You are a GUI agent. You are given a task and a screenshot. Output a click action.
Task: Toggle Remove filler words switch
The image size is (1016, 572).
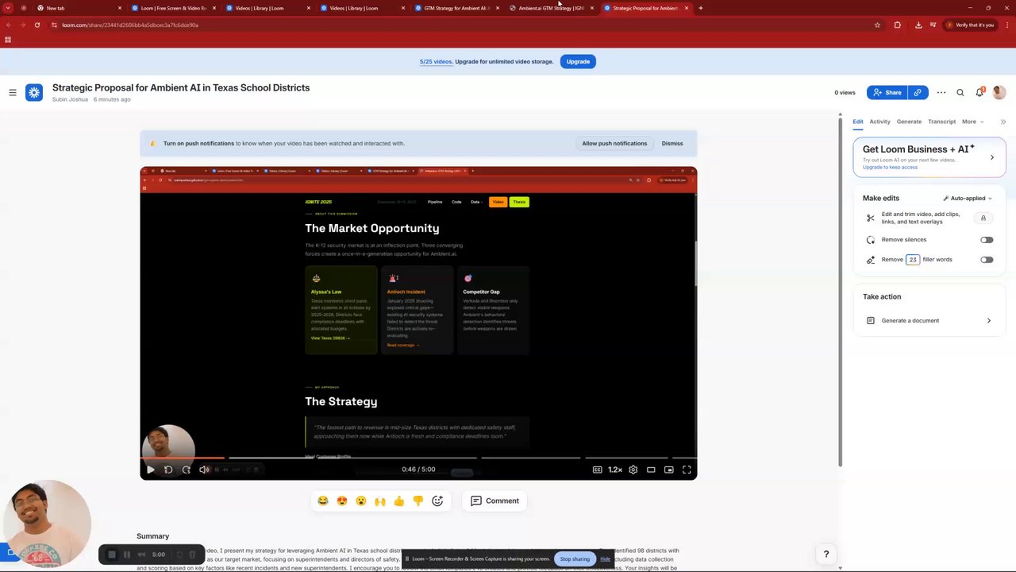(x=987, y=260)
